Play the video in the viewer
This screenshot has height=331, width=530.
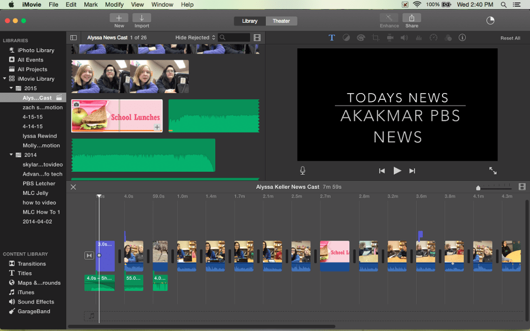tap(397, 171)
